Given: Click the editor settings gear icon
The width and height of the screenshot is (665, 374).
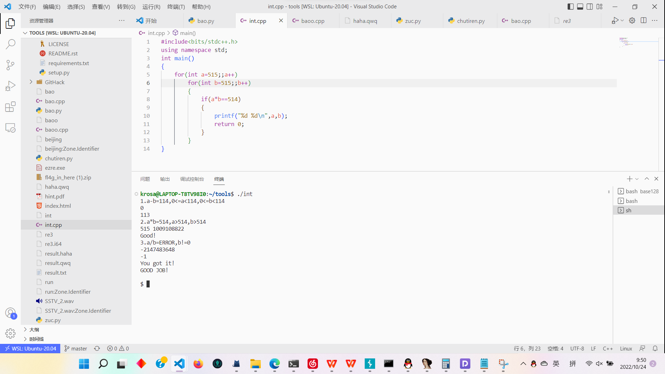Looking at the screenshot, I should [x=632, y=20].
